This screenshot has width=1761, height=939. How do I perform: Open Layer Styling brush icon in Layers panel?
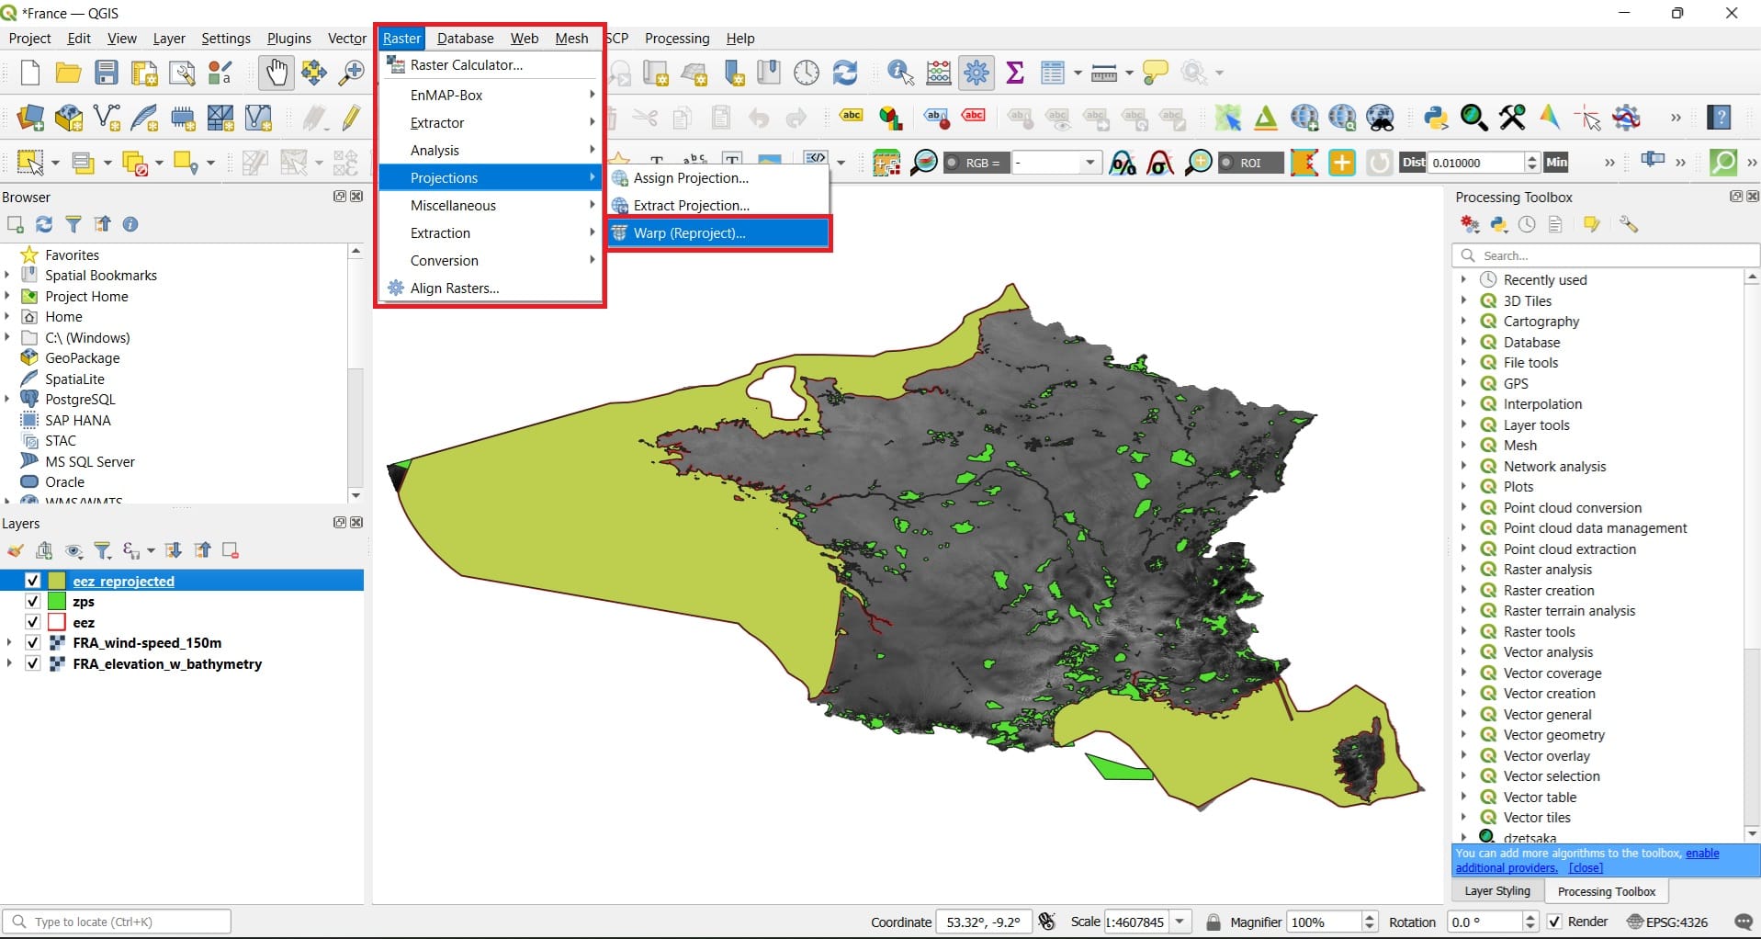tap(15, 550)
